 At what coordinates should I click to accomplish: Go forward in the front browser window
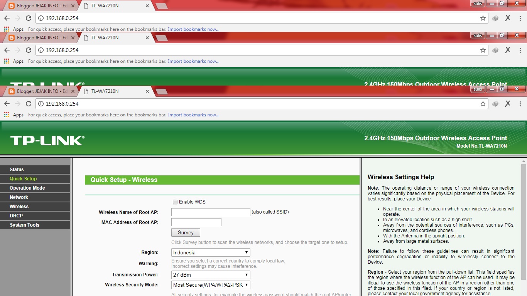[x=17, y=104]
